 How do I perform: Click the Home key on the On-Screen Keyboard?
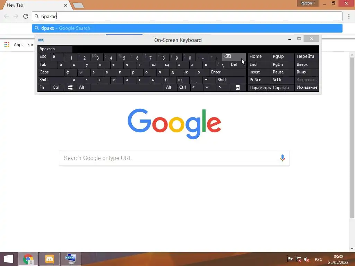(x=259, y=56)
